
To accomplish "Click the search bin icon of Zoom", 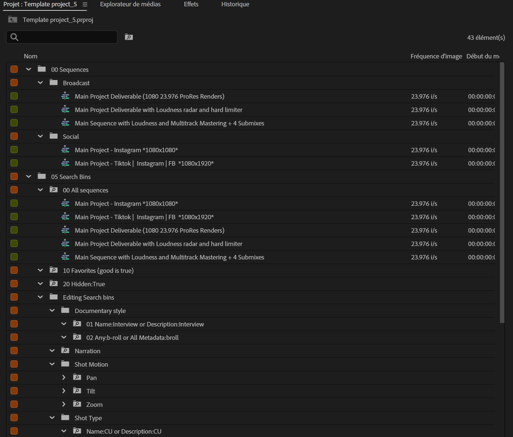I will point(77,404).
